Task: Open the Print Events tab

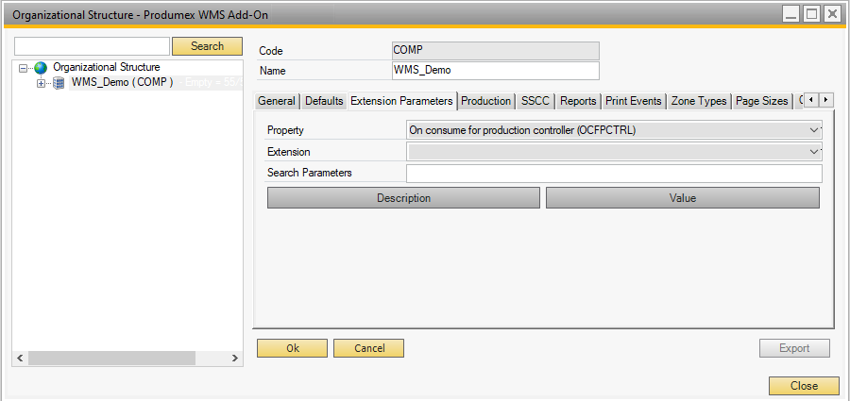Action: click(635, 101)
